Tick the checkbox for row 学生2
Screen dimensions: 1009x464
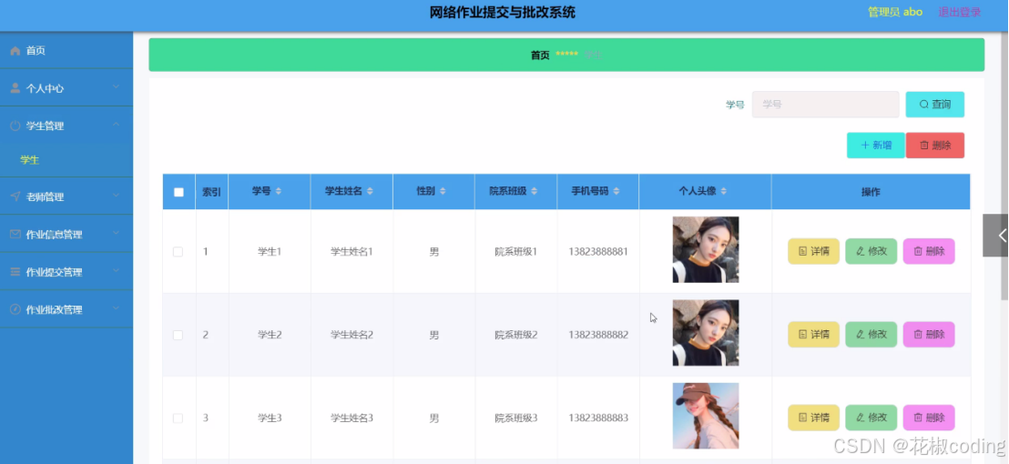[178, 335]
